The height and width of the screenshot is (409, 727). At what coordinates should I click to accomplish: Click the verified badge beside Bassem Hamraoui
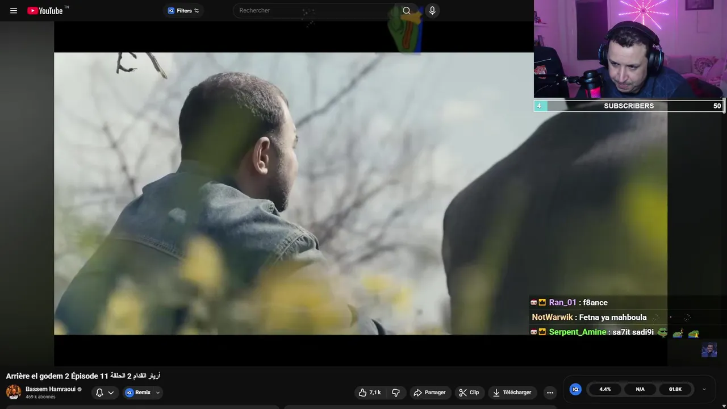click(x=80, y=390)
